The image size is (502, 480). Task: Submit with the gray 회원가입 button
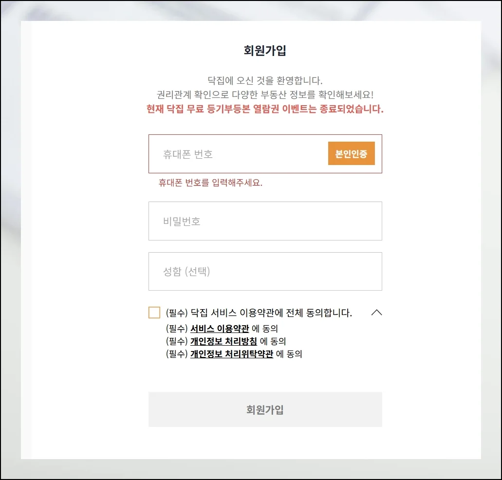click(265, 409)
